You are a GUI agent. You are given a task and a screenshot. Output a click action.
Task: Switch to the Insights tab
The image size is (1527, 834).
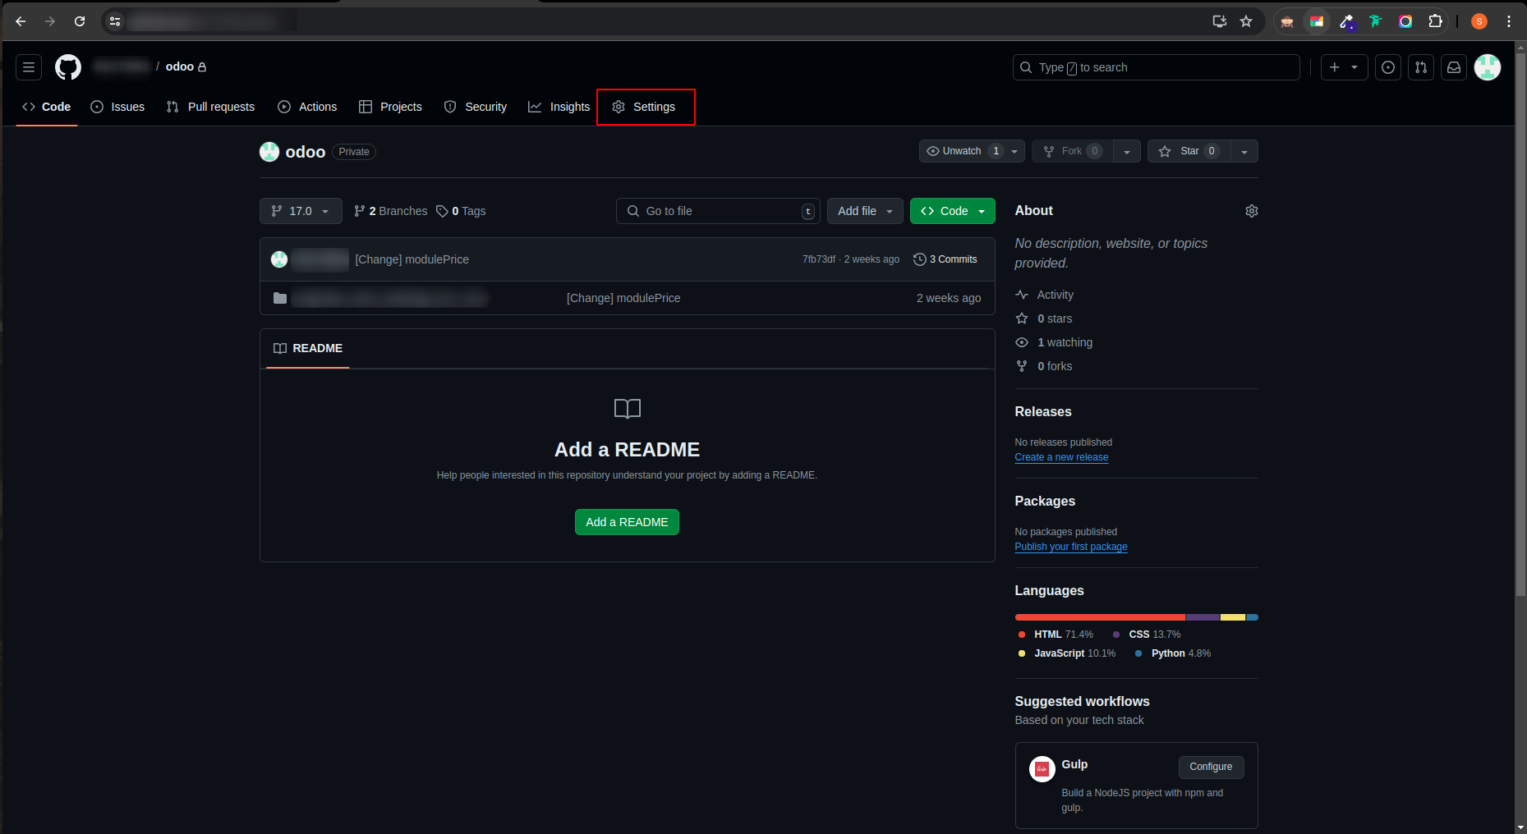pyautogui.click(x=559, y=107)
